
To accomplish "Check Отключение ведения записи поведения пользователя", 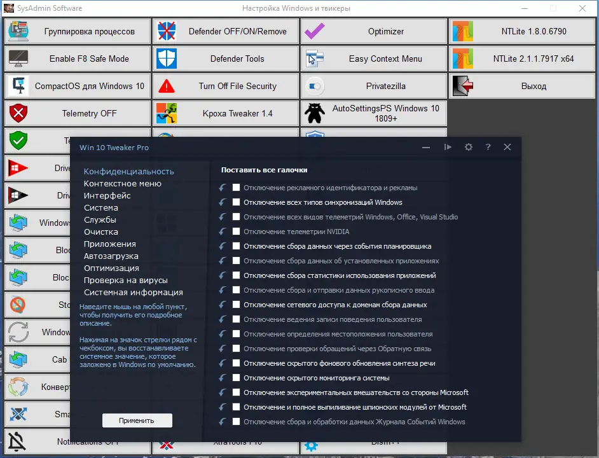I will click(236, 319).
